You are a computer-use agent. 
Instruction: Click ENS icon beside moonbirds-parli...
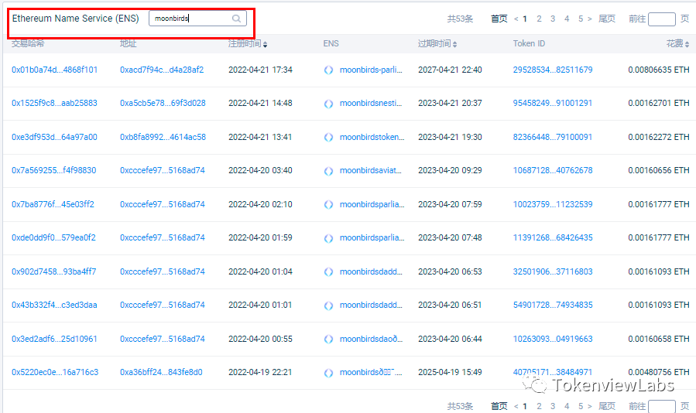[328, 70]
